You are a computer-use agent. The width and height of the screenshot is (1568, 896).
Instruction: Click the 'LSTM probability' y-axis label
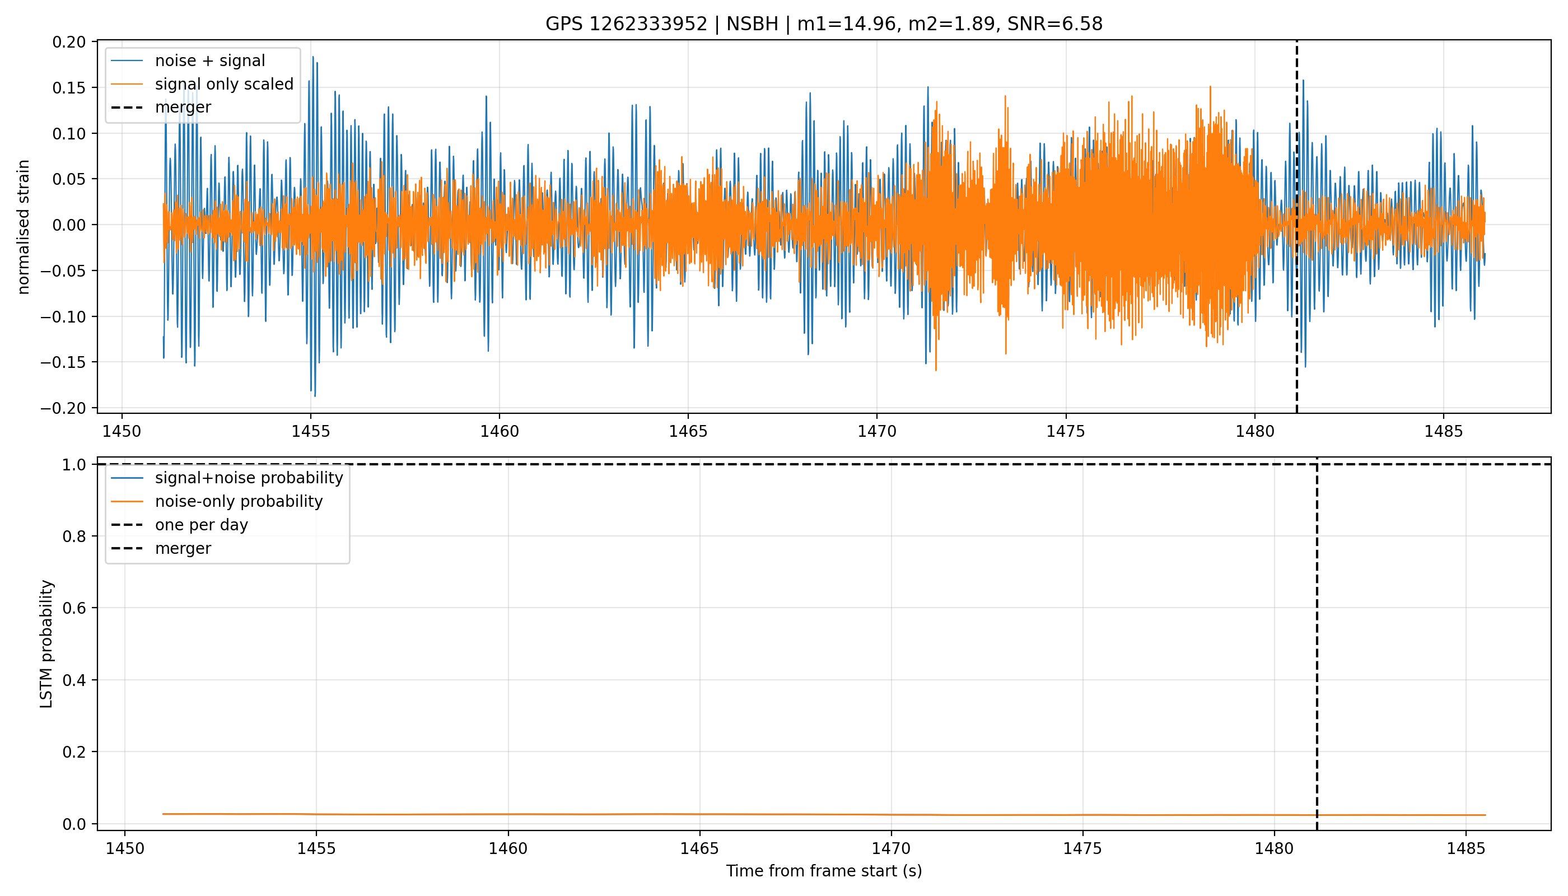(x=46, y=643)
